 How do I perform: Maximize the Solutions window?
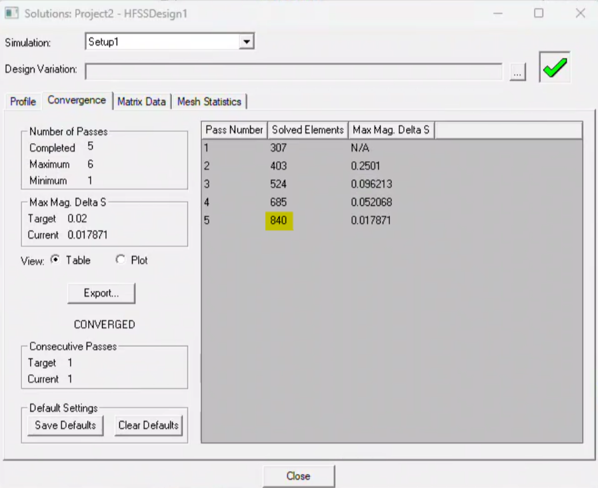click(x=539, y=13)
